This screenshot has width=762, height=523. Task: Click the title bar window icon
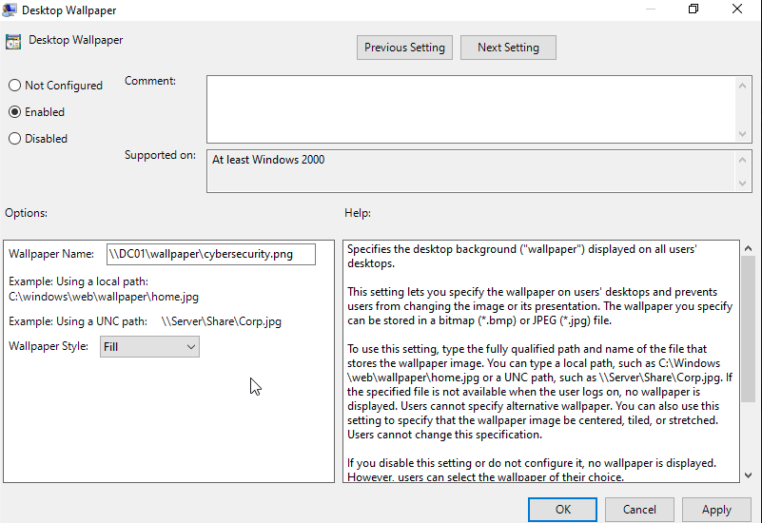(x=9, y=10)
